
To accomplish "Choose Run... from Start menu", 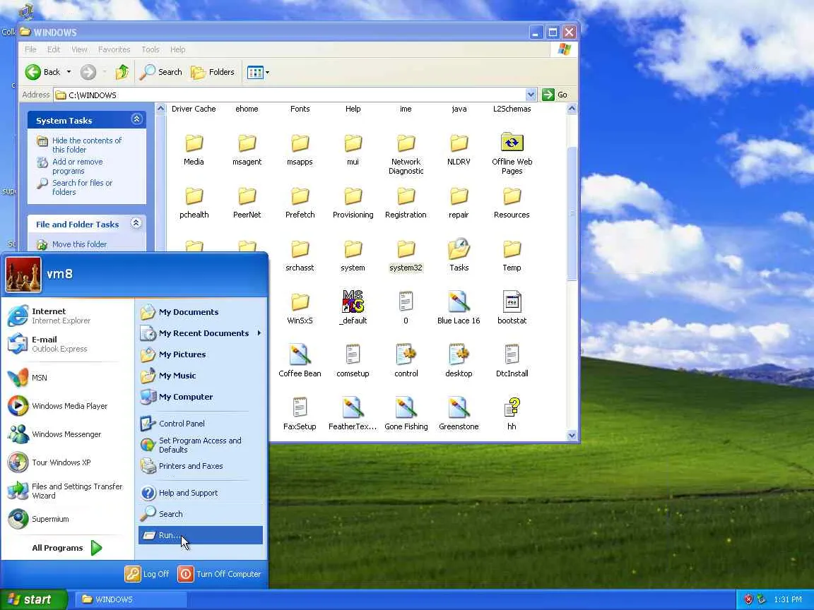I will 201,534.
